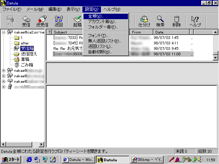219x164 pixels.
Task: Close the 設定(O) menu
Action: click(x=92, y=9)
